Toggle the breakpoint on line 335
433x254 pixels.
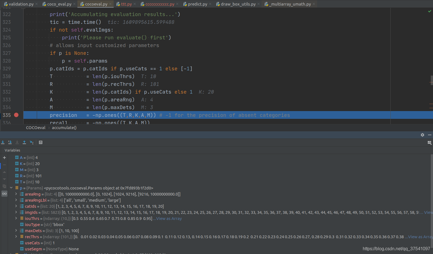[16, 115]
